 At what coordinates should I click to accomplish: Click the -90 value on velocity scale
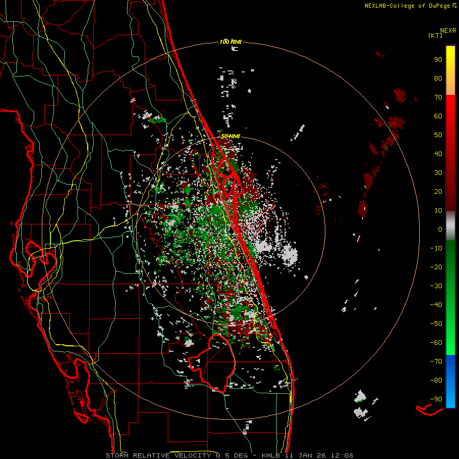click(436, 399)
